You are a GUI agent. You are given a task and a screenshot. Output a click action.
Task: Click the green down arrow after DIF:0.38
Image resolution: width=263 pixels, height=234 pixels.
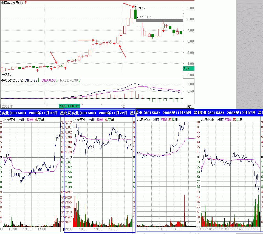click(39, 80)
